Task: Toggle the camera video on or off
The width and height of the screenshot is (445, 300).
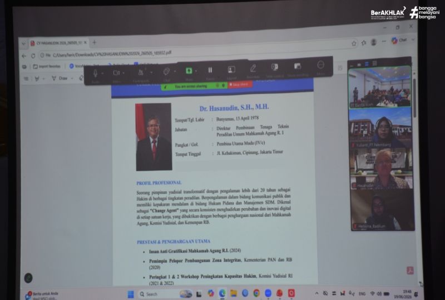Action: [x=116, y=73]
